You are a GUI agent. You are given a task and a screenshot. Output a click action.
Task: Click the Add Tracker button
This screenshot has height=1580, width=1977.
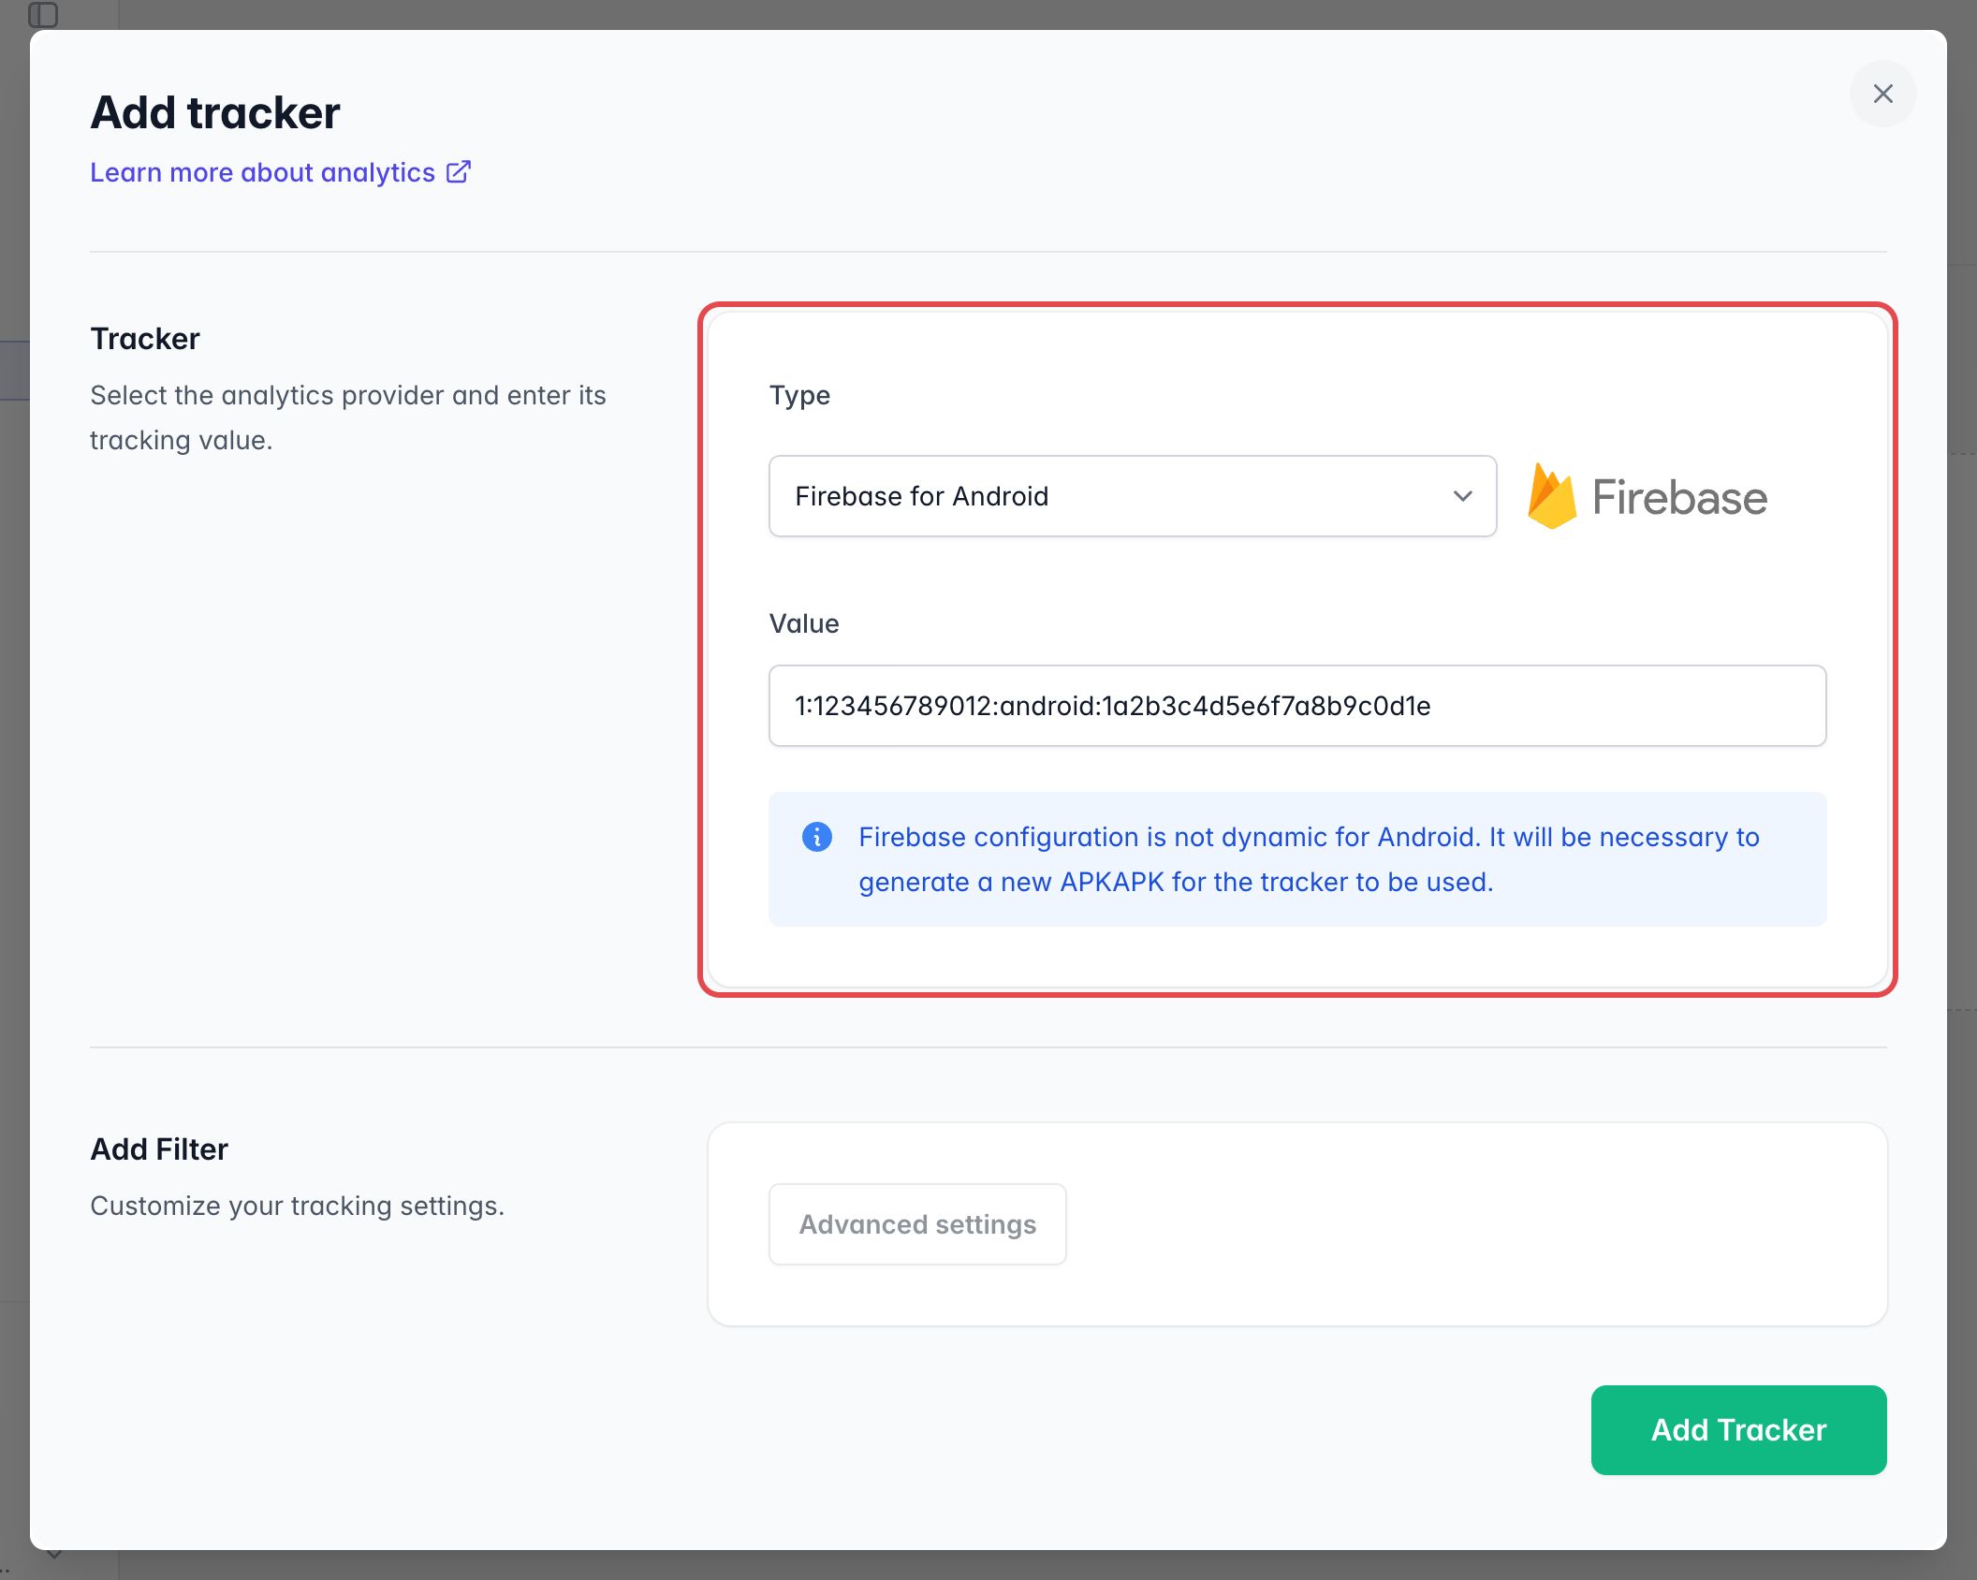(x=1738, y=1430)
